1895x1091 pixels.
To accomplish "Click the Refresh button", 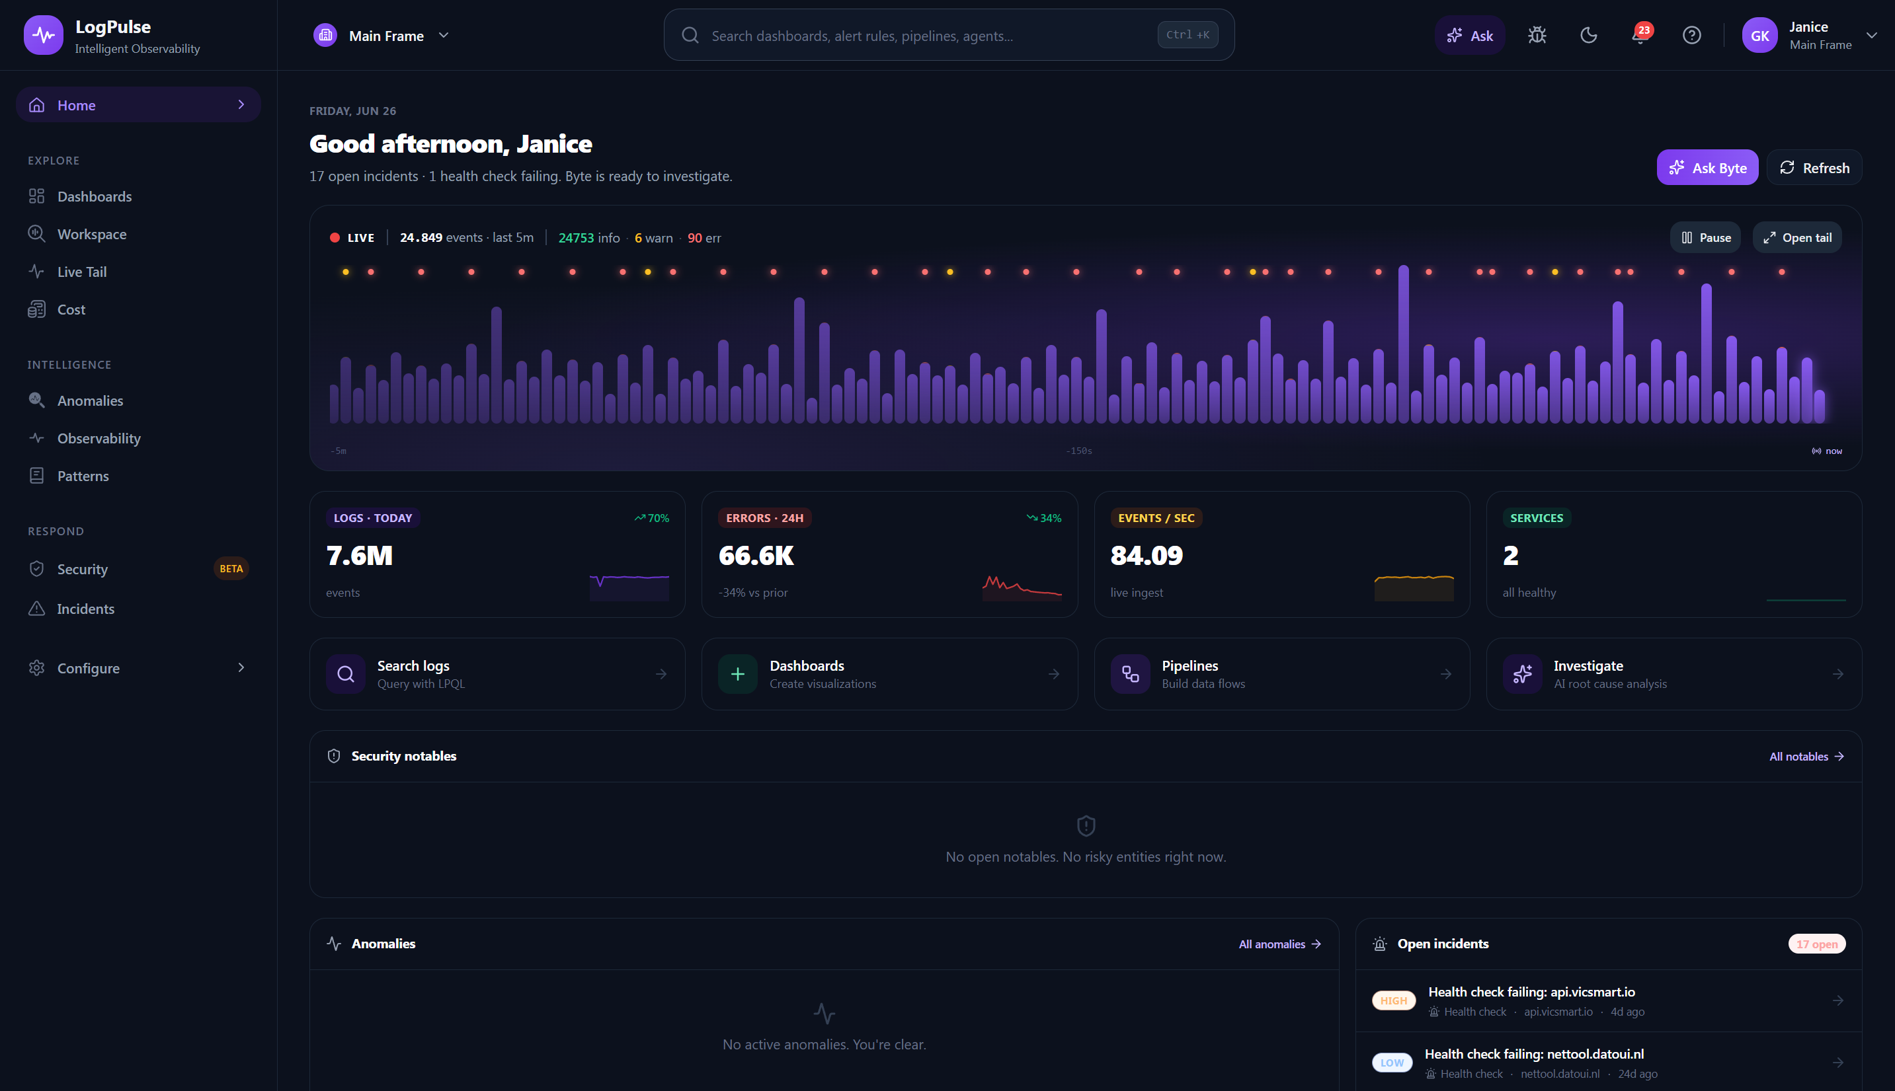I will (x=1814, y=168).
